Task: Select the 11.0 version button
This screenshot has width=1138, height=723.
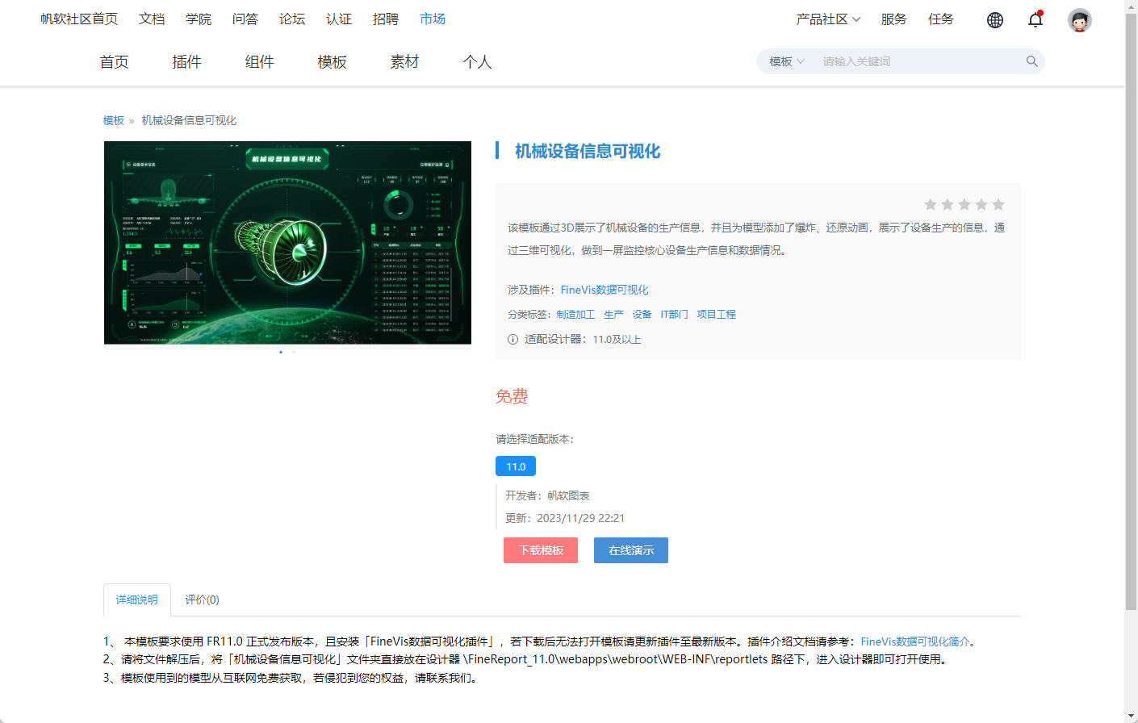Action: 516,466
